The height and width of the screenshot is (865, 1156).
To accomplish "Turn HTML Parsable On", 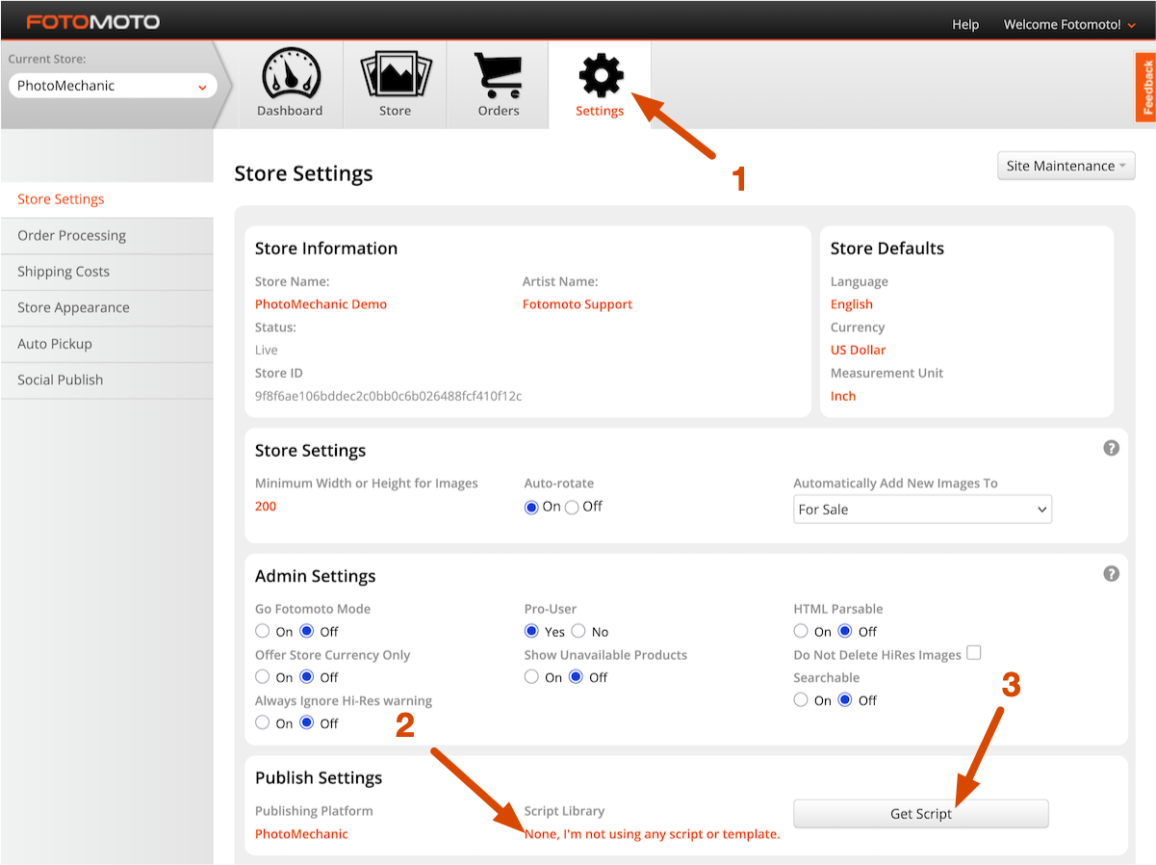I will (x=801, y=631).
